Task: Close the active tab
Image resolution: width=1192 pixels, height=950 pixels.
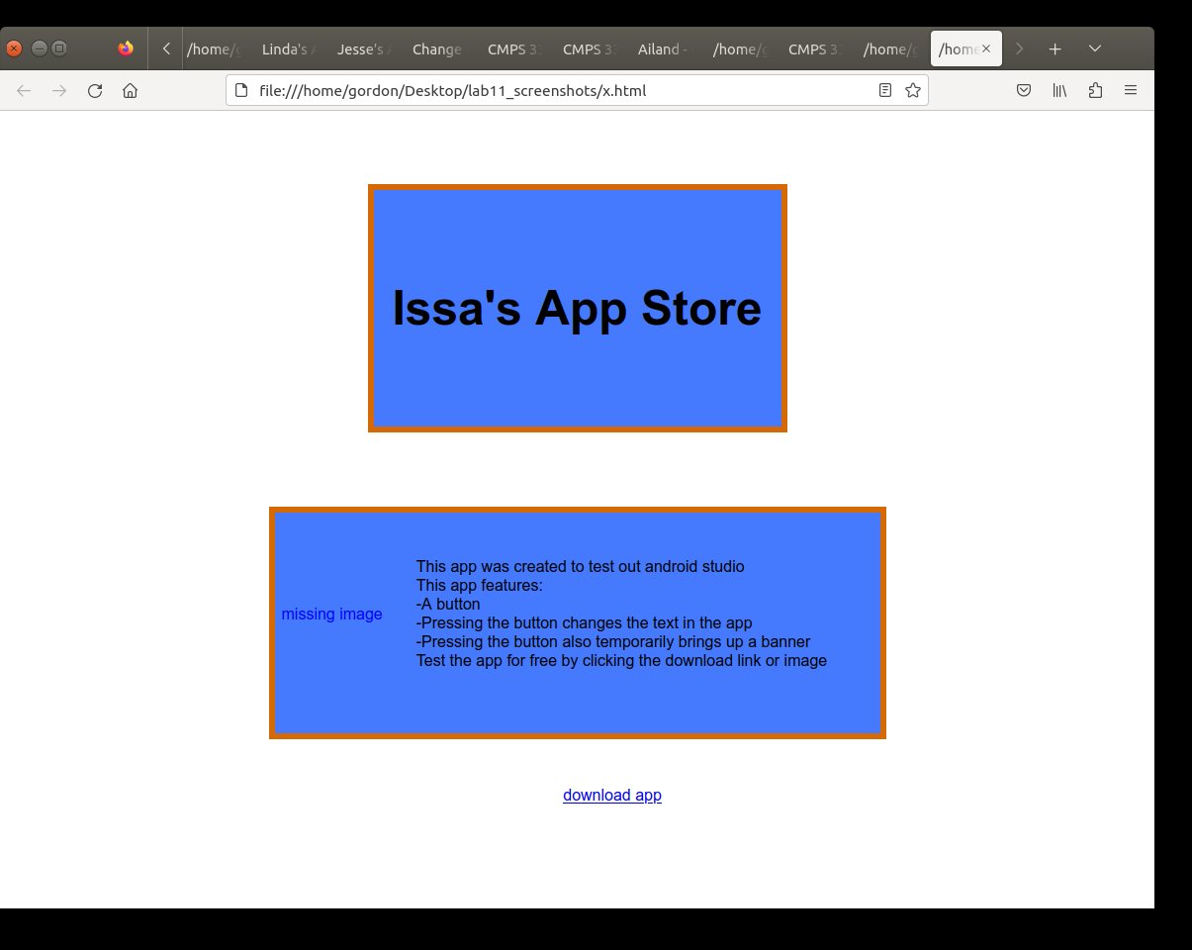Action: point(985,48)
